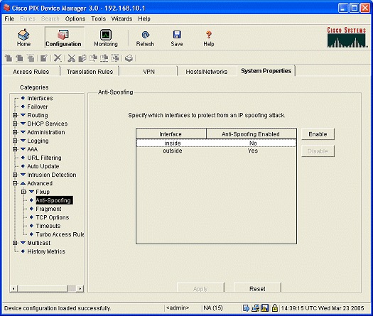The width and height of the screenshot is (373, 316).
Task: Select the System Properties tab
Action: 266,71
